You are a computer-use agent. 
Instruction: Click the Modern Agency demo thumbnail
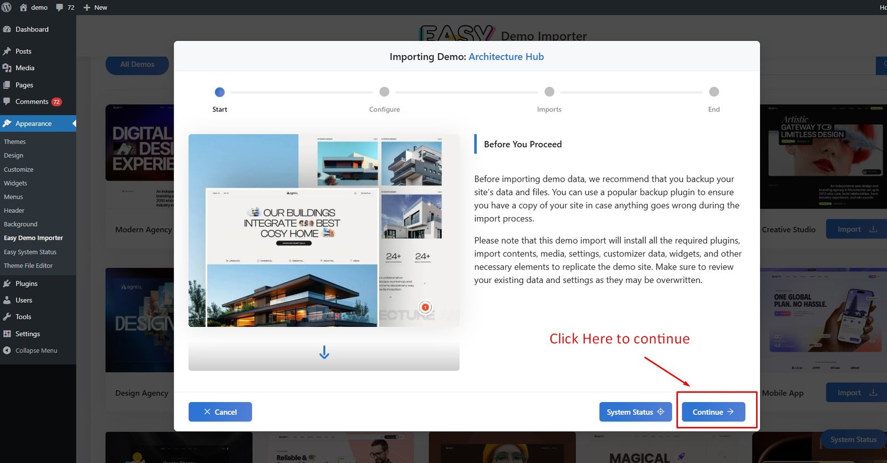pyautogui.click(x=140, y=157)
